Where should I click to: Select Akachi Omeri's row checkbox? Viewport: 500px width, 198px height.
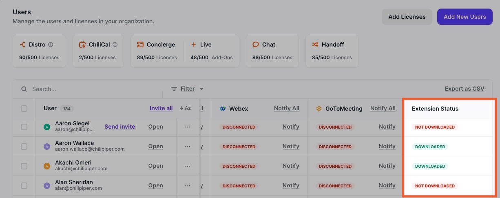24,166
